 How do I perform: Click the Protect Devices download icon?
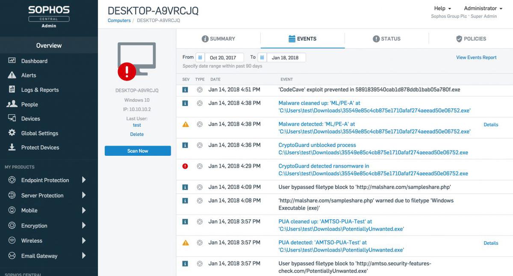click(x=12, y=147)
